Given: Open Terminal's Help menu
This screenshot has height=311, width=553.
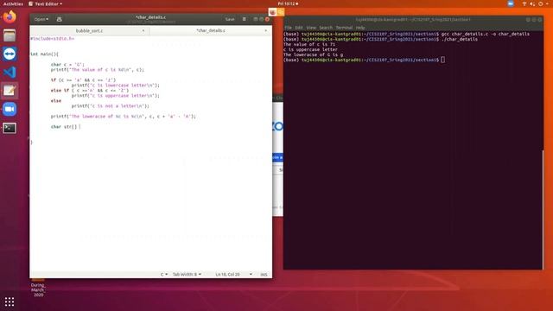Looking at the screenshot, I should pyautogui.click(x=360, y=28).
